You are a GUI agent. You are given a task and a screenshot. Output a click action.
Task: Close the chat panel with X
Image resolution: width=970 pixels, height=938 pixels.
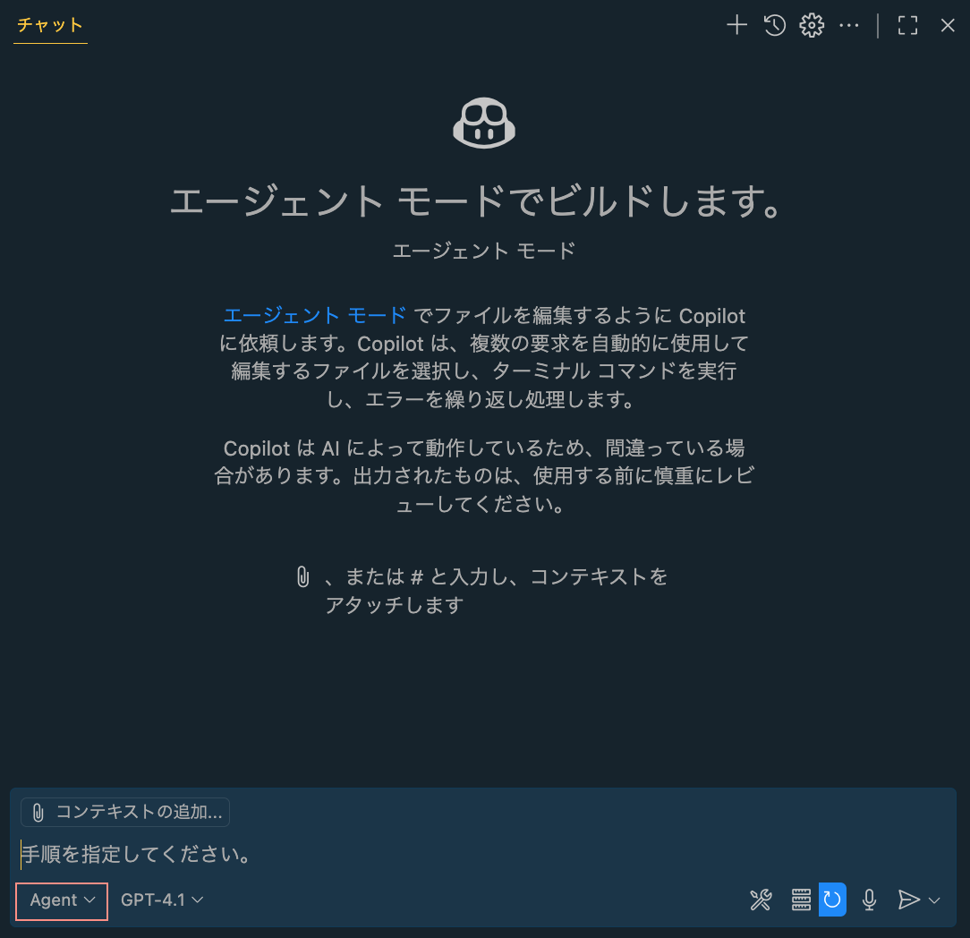948,26
